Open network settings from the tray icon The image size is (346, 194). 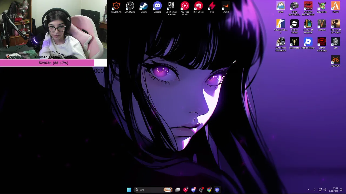pyautogui.click(x=320, y=190)
